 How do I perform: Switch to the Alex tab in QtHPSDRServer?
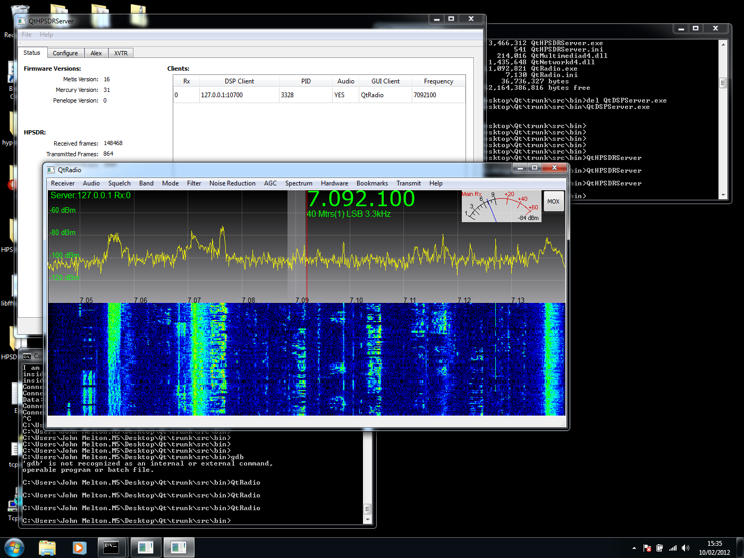[x=96, y=53]
